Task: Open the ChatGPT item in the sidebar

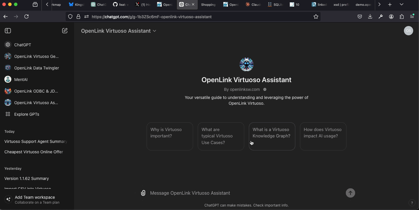Action: click(37, 45)
